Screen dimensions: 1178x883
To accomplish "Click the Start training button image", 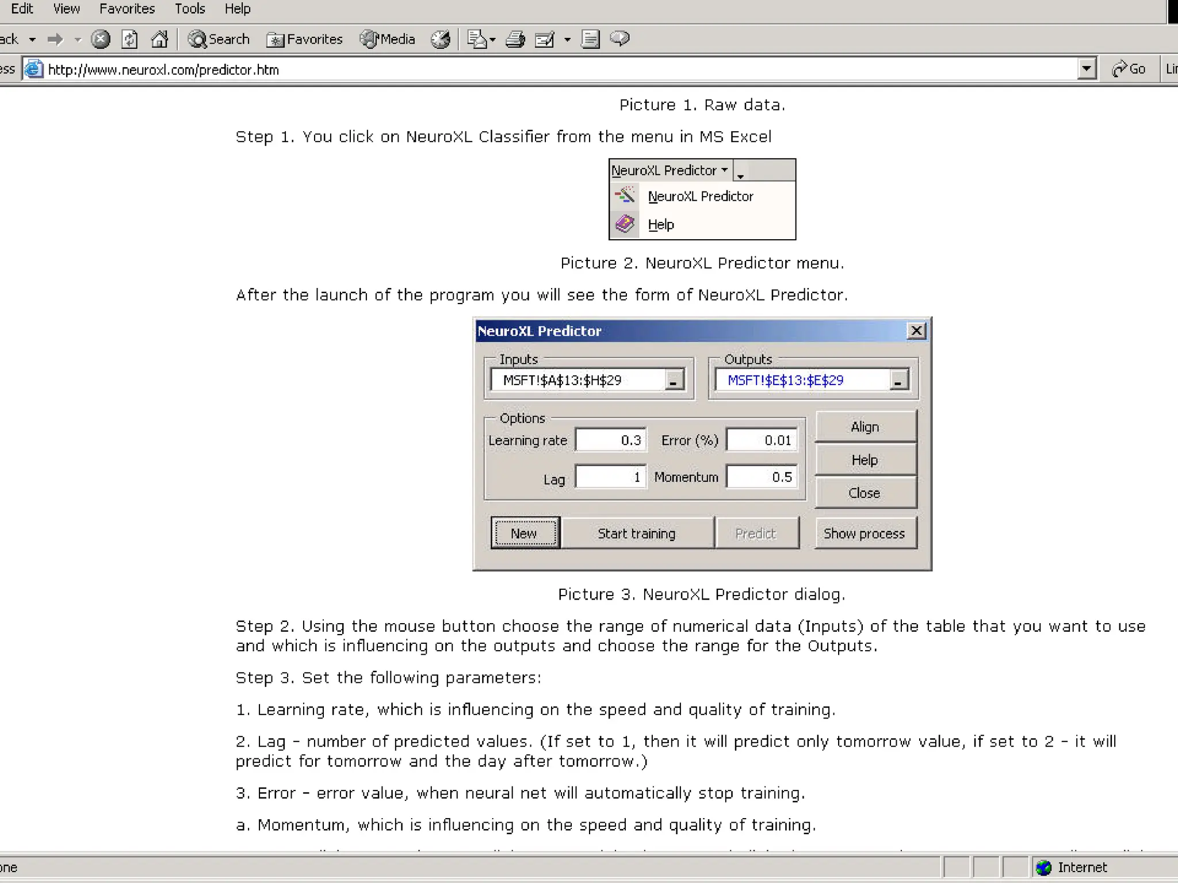I will click(637, 533).
